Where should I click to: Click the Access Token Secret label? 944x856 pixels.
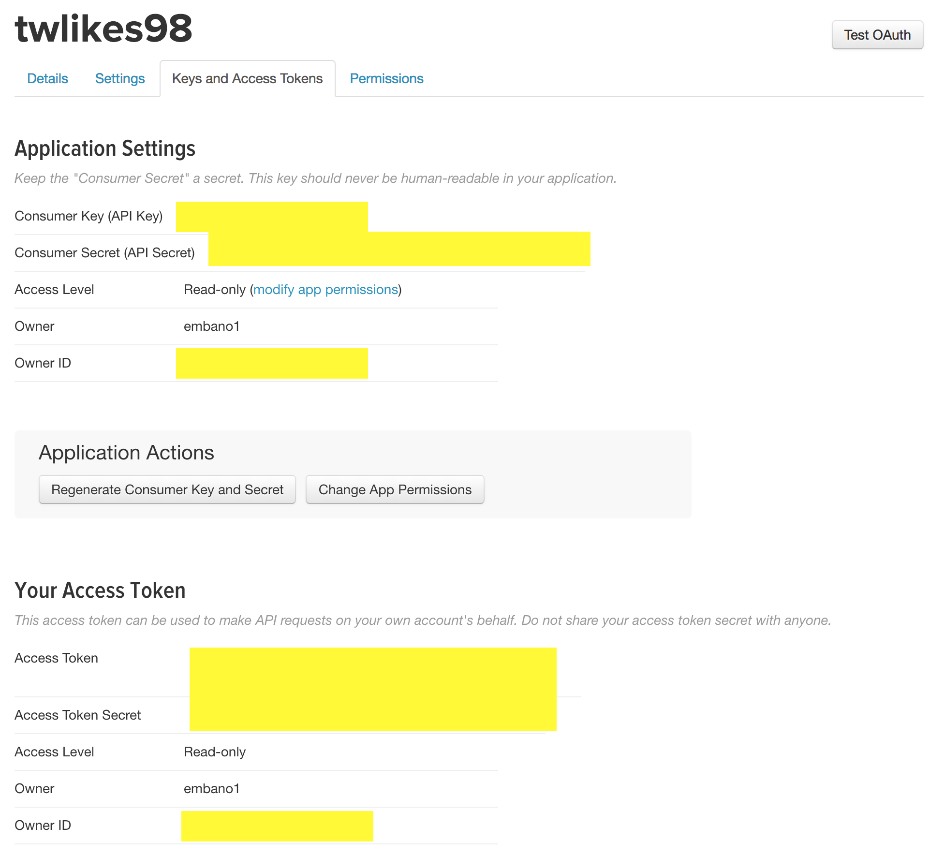[x=77, y=715]
